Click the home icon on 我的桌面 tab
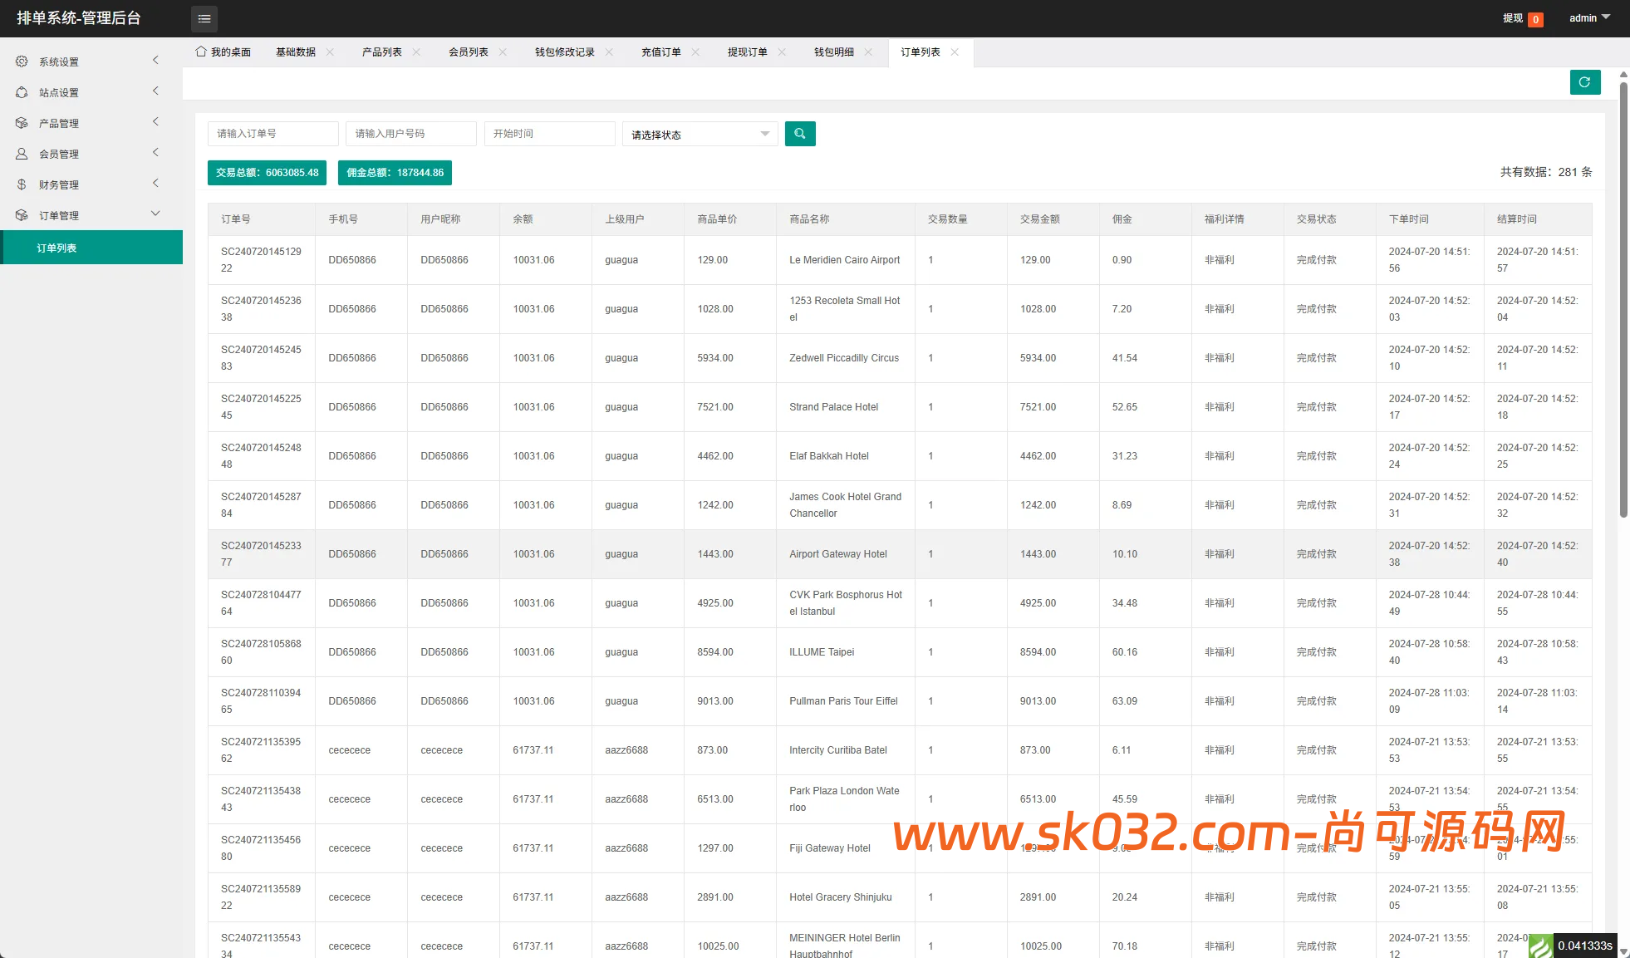 [201, 52]
